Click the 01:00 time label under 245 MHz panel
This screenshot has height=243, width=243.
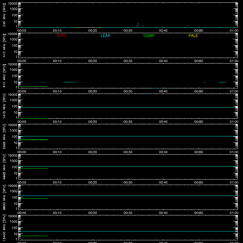click(234, 31)
